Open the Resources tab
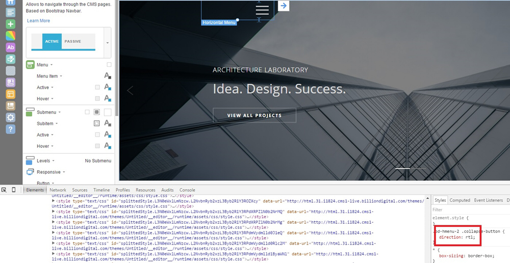510x263 pixels. pos(145,190)
